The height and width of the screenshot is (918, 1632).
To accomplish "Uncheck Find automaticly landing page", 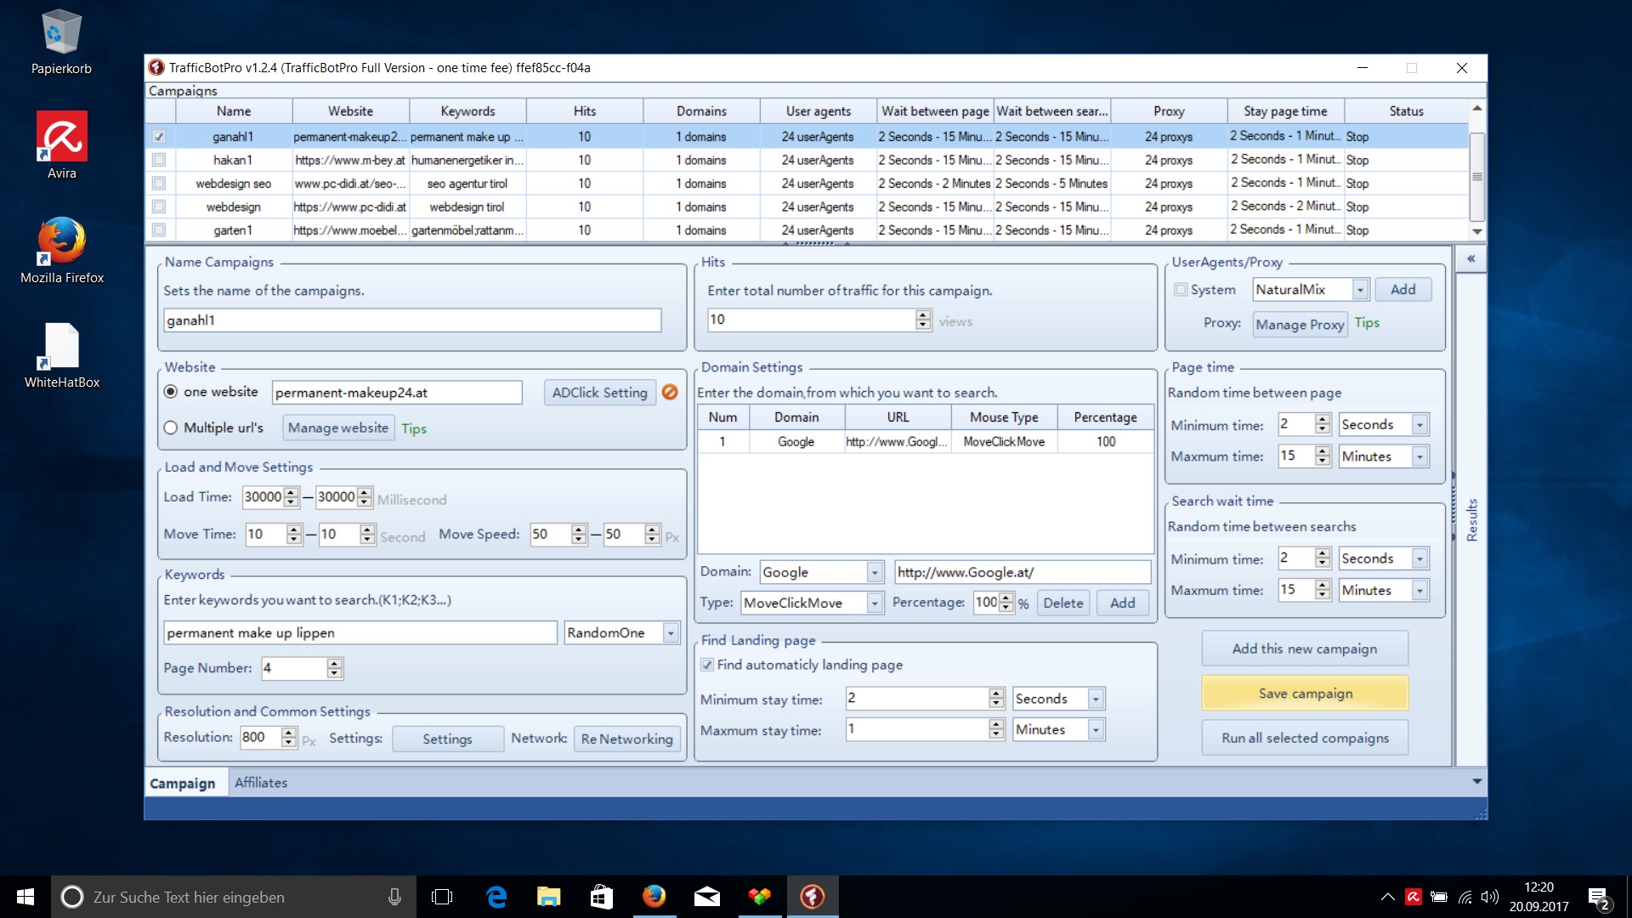I will click(x=707, y=665).
